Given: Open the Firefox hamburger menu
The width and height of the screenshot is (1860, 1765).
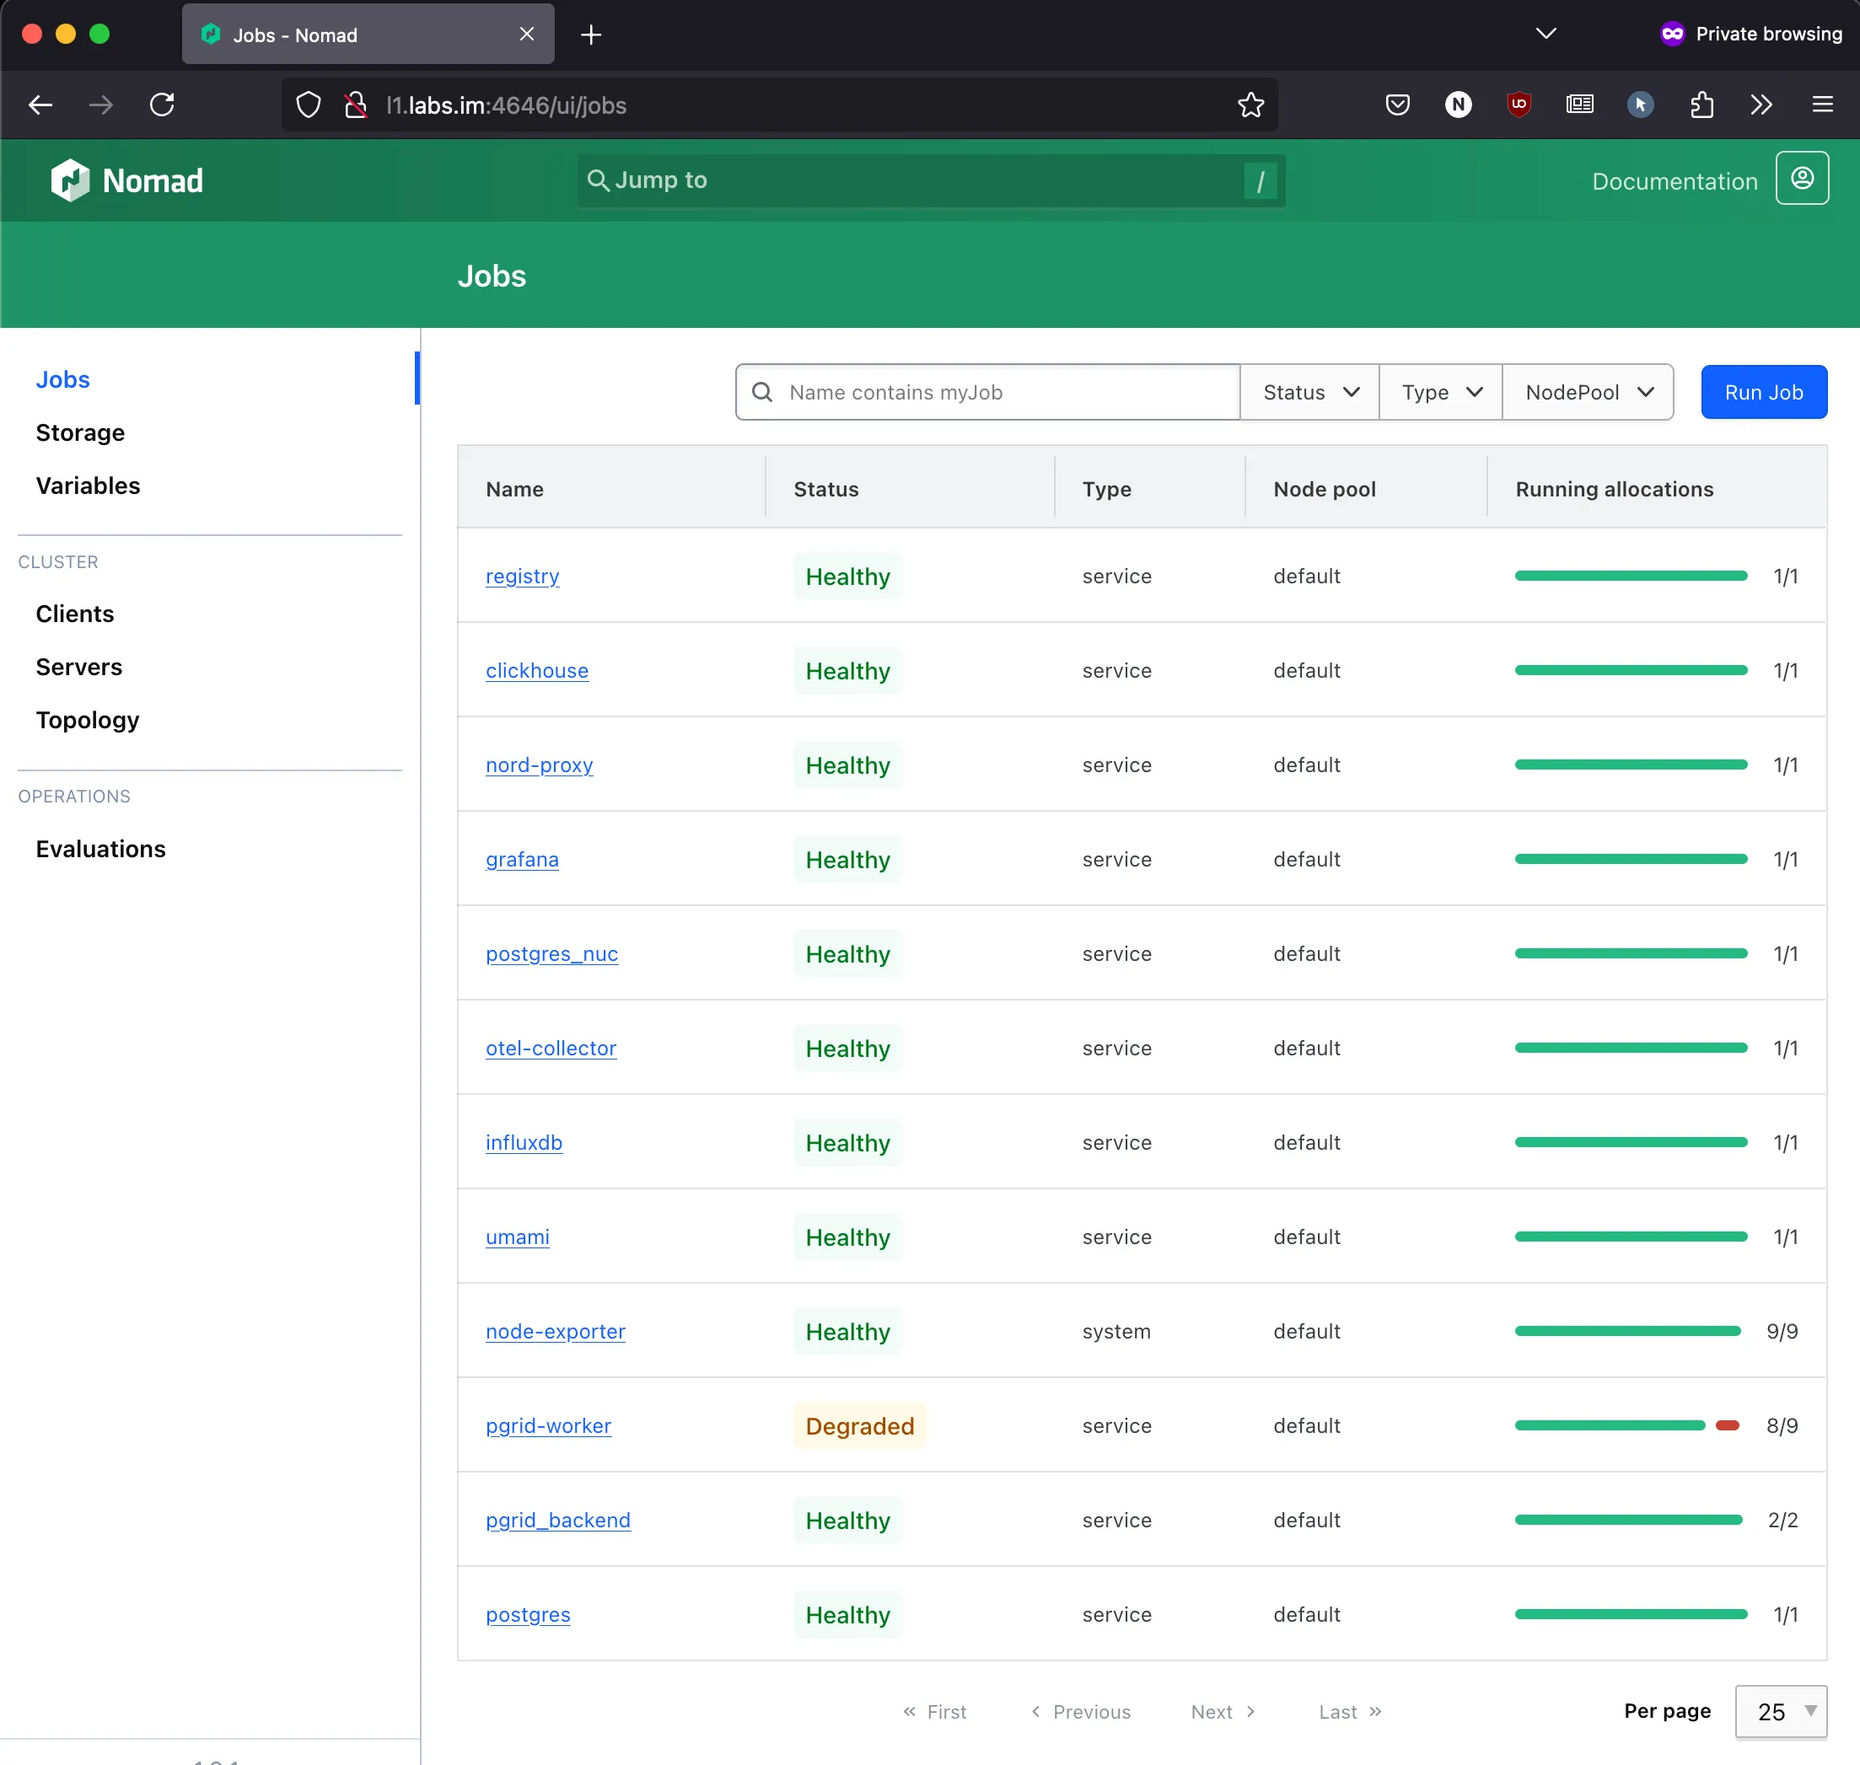Looking at the screenshot, I should point(1822,105).
